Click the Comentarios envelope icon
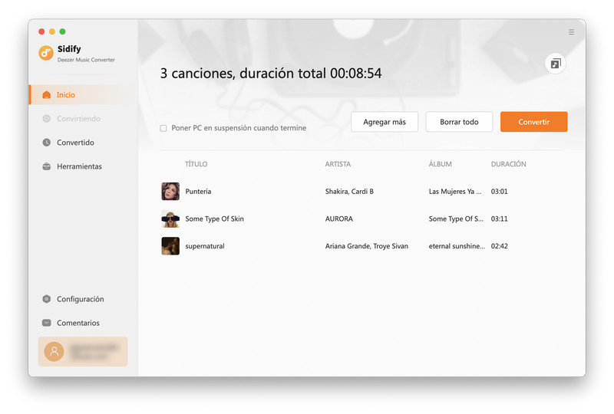 [47, 323]
